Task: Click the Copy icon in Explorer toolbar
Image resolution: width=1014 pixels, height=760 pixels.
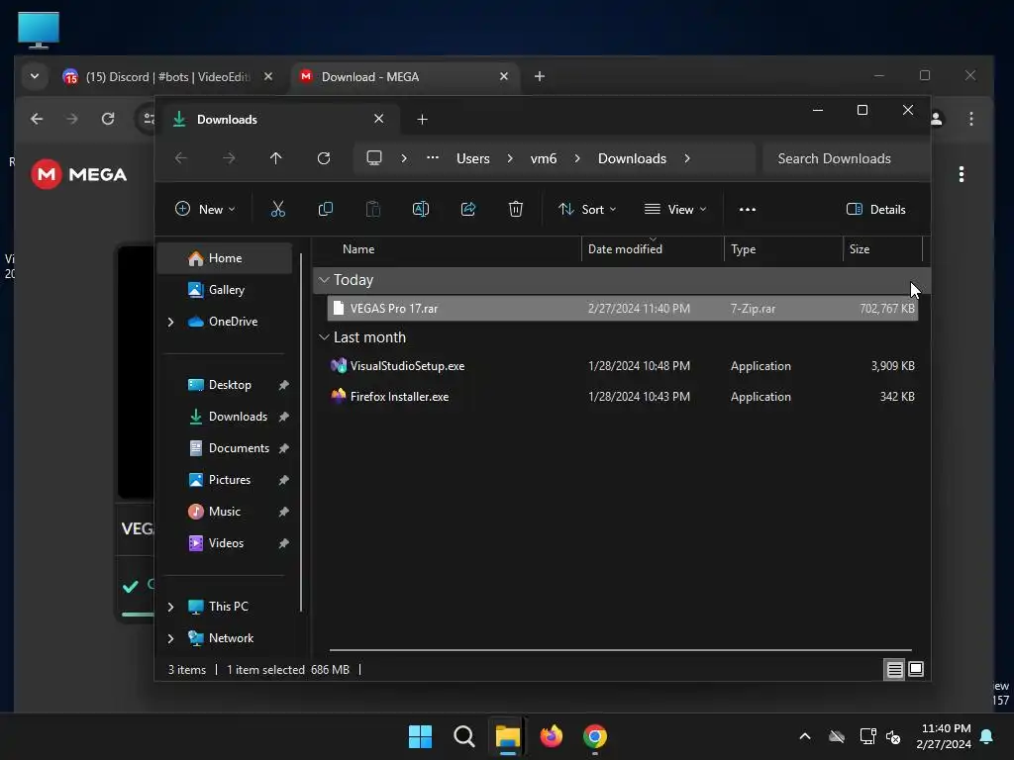Action: click(x=325, y=209)
